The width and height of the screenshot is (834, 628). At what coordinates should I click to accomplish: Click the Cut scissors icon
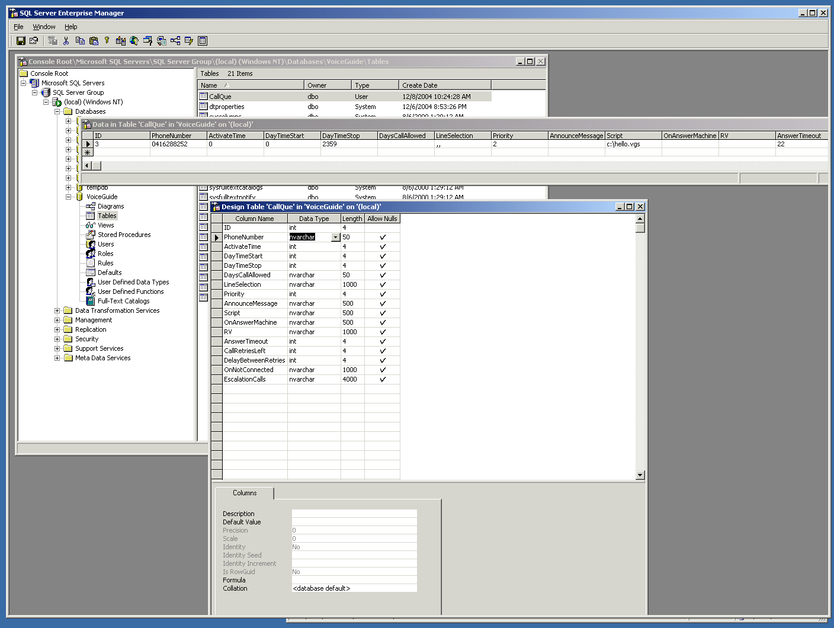(x=66, y=41)
